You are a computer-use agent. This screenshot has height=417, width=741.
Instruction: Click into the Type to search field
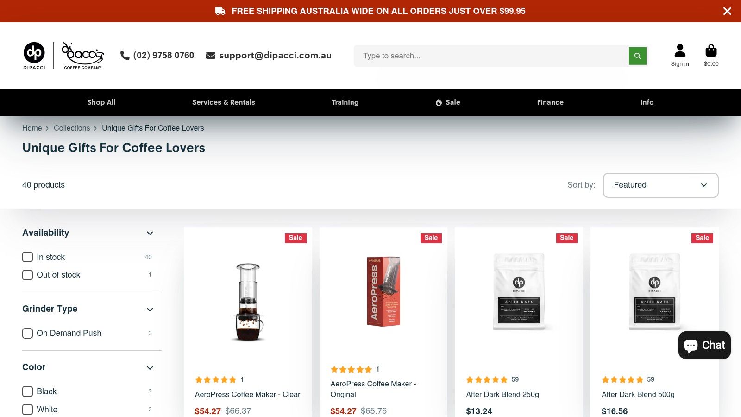(x=491, y=56)
